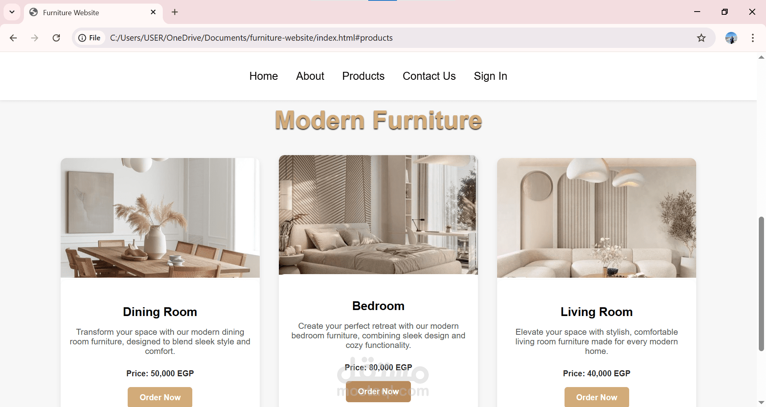Open a new tab with plus icon

(x=175, y=12)
